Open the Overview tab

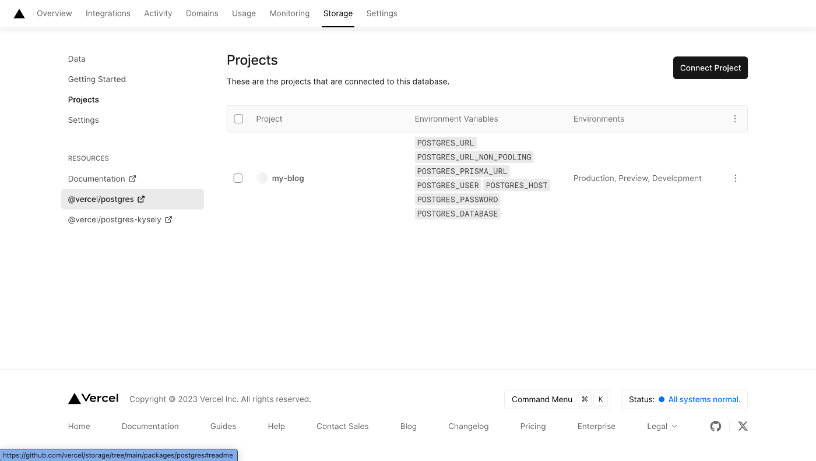point(54,13)
